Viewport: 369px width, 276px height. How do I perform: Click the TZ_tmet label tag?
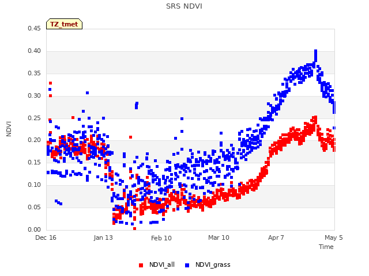pos(64,24)
